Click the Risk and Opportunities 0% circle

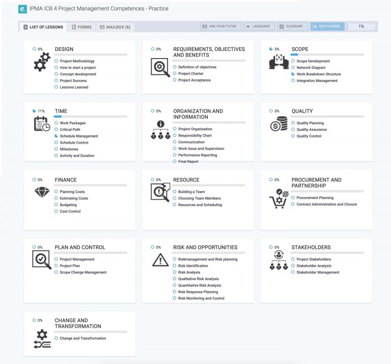pyautogui.click(x=153, y=247)
